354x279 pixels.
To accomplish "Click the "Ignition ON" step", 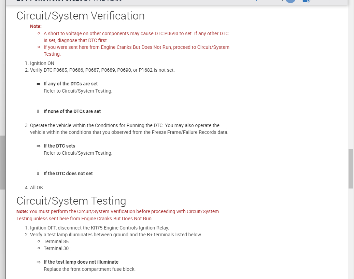I will (x=42, y=63).
